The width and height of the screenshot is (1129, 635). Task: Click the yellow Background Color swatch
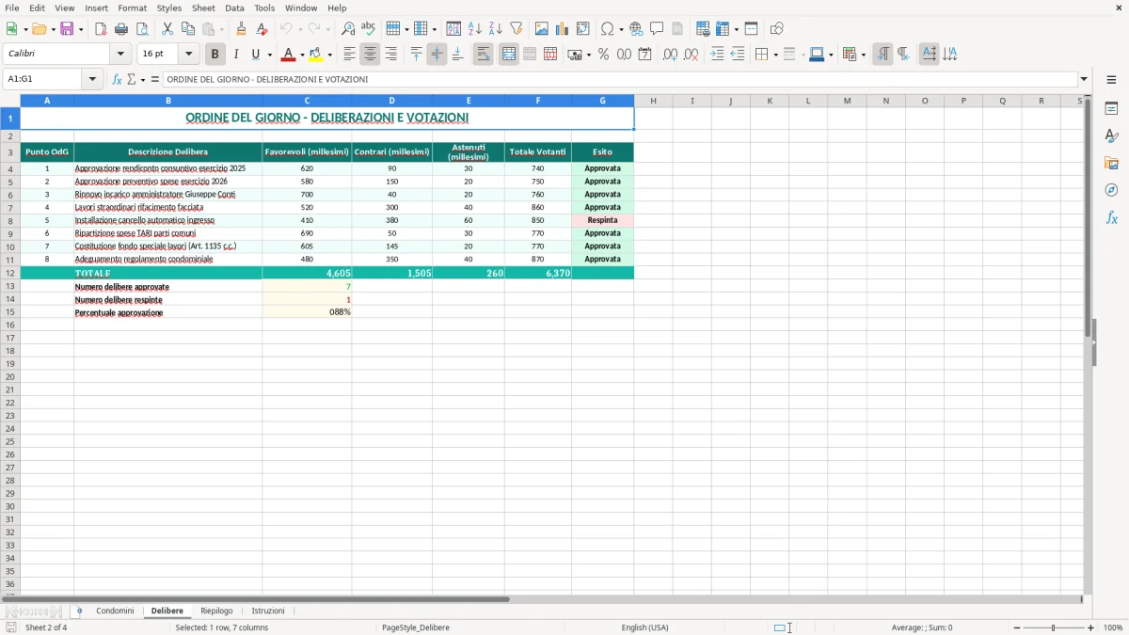pyautogui.click(x=315, y=55)
